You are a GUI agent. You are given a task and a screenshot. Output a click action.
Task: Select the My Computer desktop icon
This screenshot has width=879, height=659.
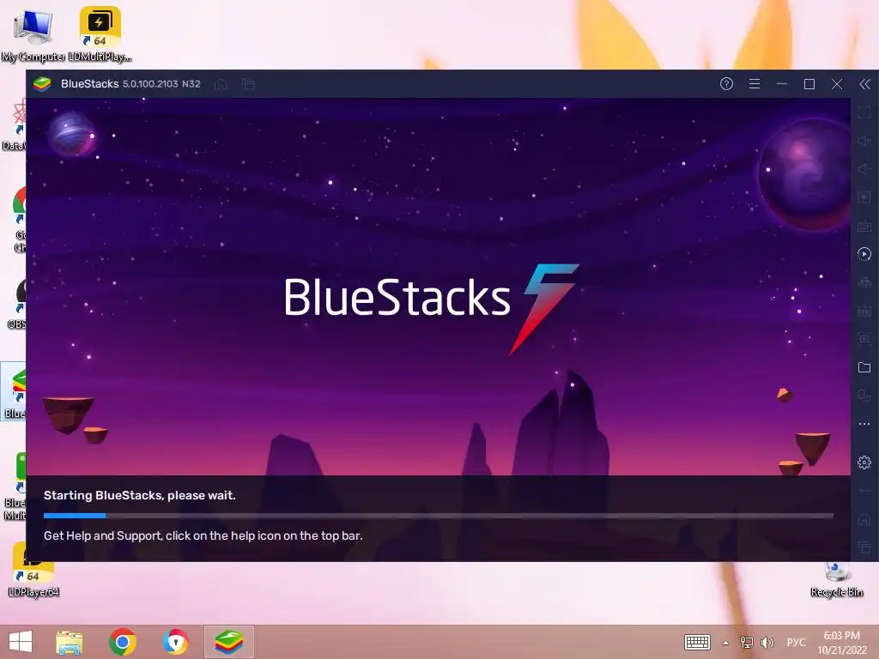33,34
